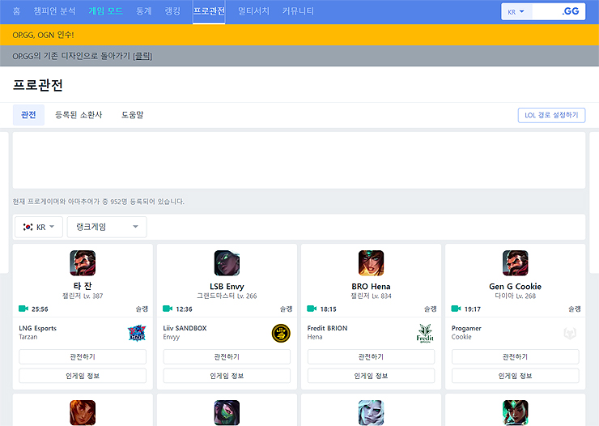
Task: Open the OP.GG, OGN 인수! banner
Action: [x=43, y=35]
